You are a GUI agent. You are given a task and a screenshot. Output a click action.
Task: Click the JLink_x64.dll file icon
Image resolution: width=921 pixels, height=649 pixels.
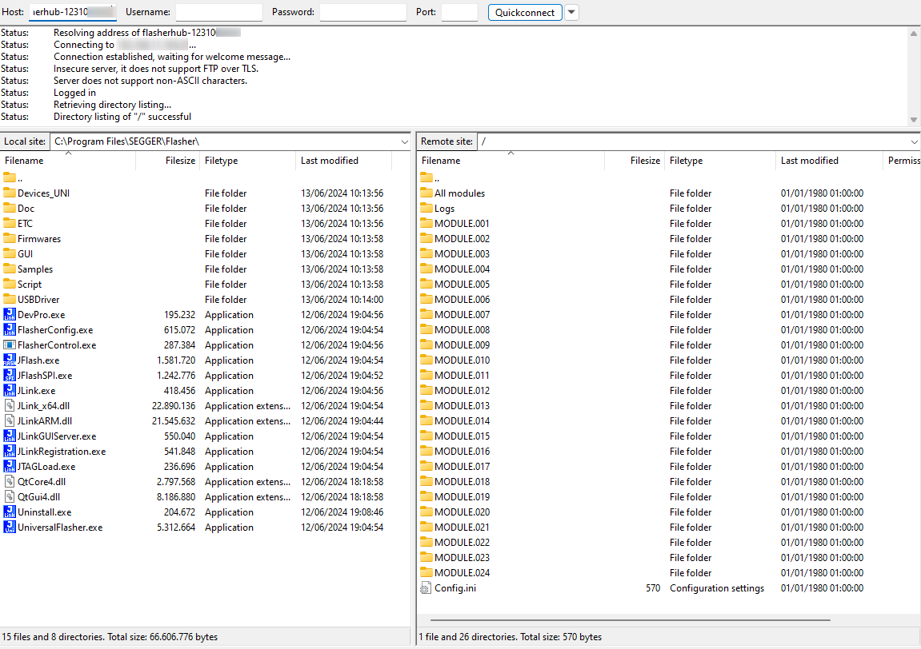tap(10, 406)
